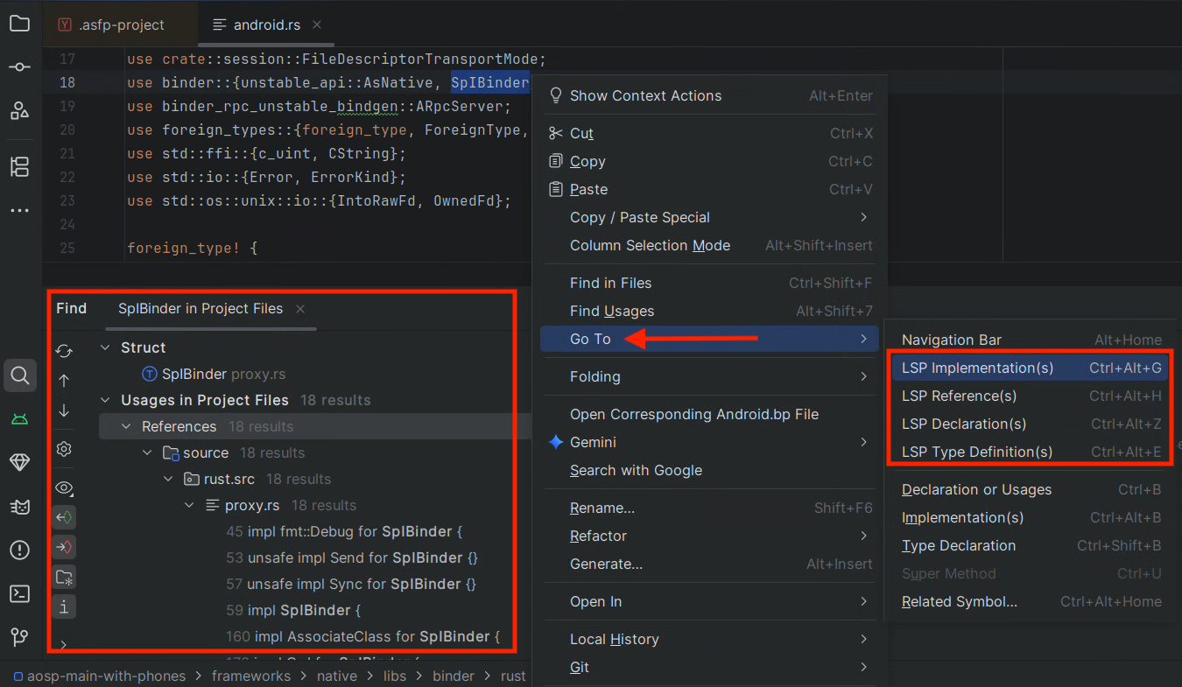Toggle Column Selection Mode in context menu
This screenshot has width=1182, height=687.
(x=650, y=245)
